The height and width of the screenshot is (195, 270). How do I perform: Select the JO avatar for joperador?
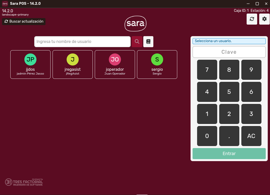coord(115,59)
